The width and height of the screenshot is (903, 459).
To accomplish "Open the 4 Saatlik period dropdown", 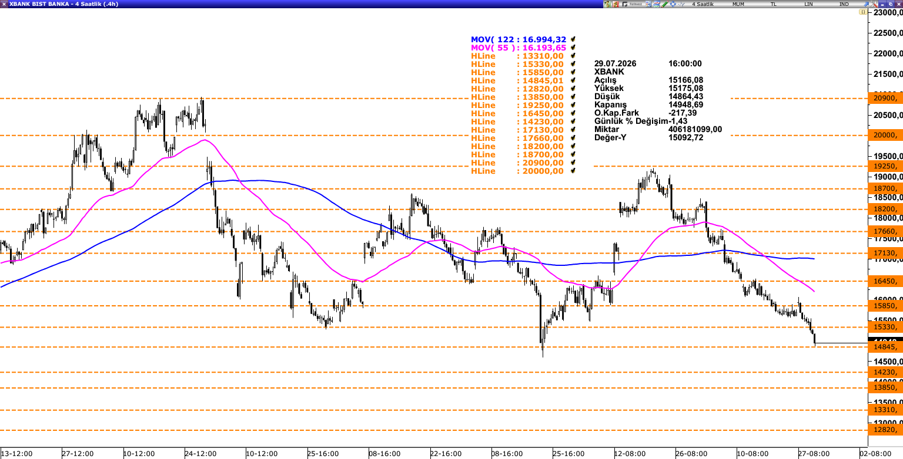I will click(x=703, y=4).
